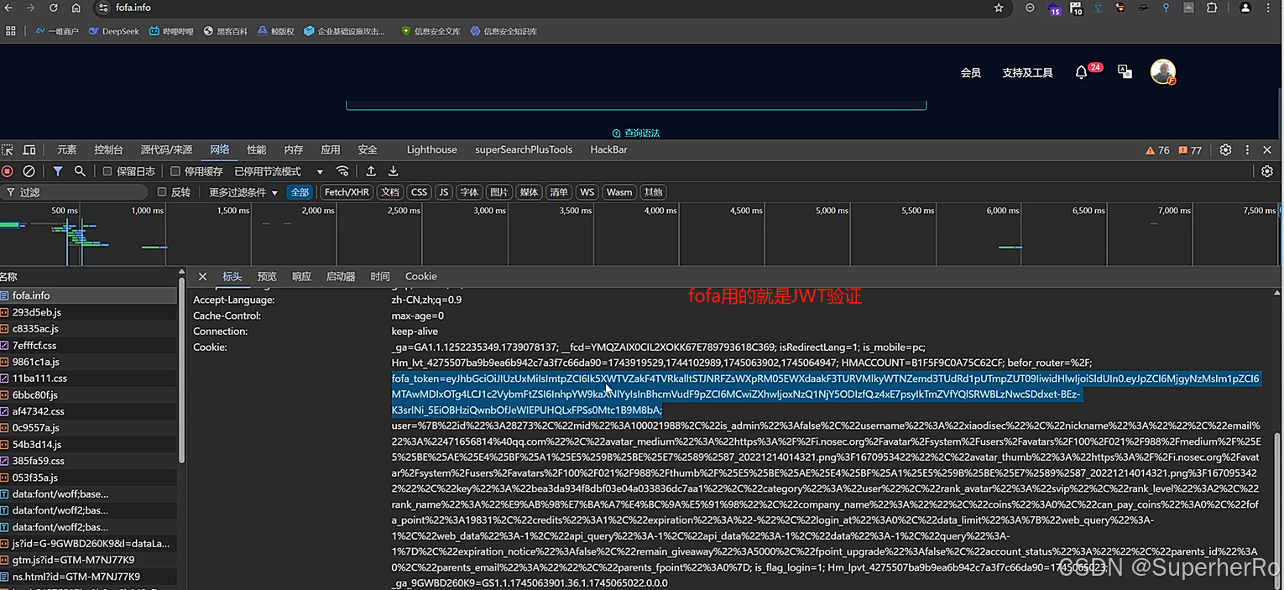Open the Cookie tab in request details
This screenshot has height=590, width=1284.
coord(420,276)
